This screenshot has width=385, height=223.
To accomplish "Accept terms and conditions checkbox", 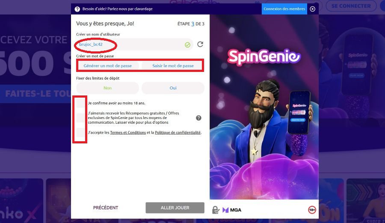I will coord(80,133).
